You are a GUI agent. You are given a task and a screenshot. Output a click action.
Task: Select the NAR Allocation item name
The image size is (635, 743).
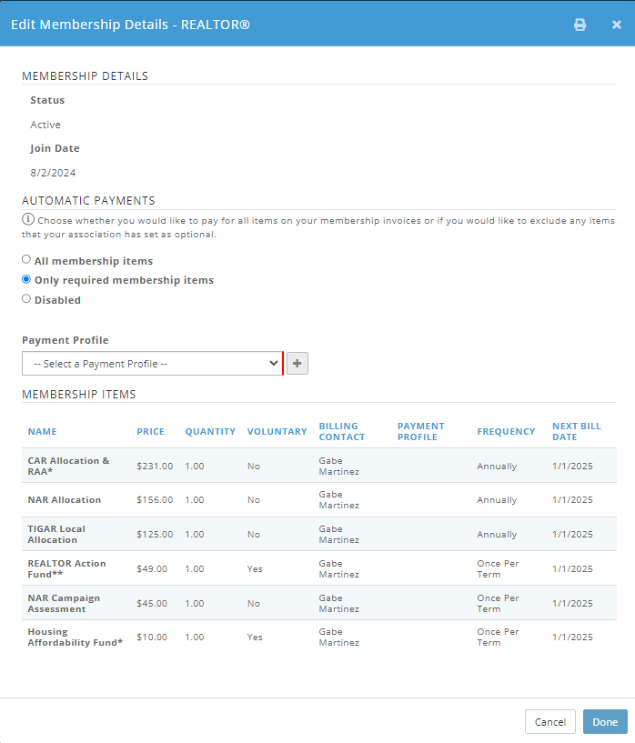point(65,500)
